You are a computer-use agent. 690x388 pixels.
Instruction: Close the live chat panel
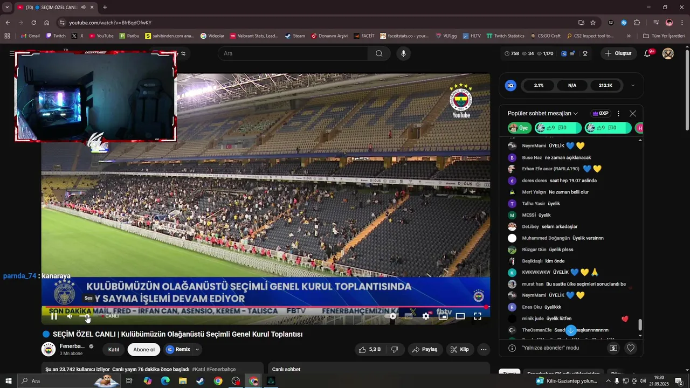pyautogui.click(x=633, y=114)
